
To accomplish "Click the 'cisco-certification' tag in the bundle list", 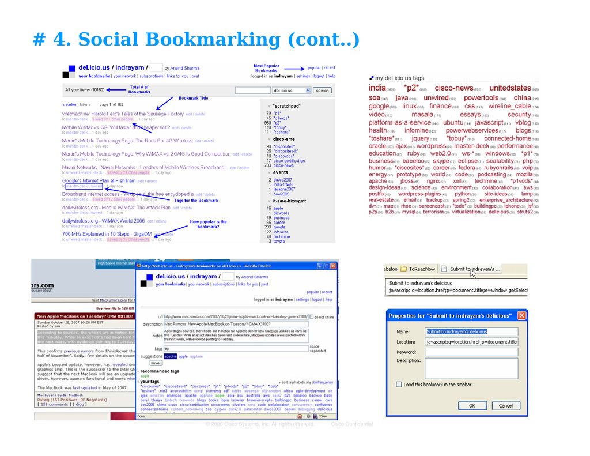I will [289, 161].
